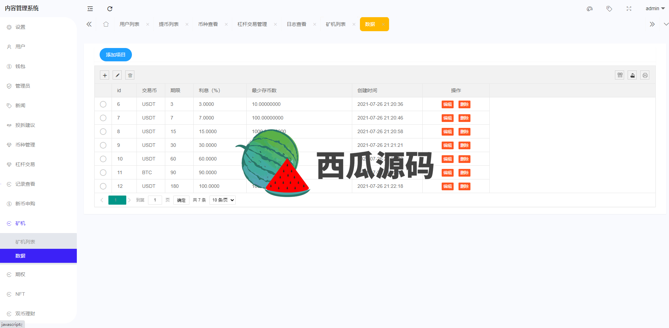Click the 确定 pagination button
Screen dimensions: 669x328
[181, 200]
